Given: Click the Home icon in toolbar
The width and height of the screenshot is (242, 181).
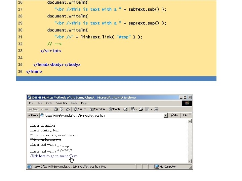Looking at the screenshot, I should point(68,109).
